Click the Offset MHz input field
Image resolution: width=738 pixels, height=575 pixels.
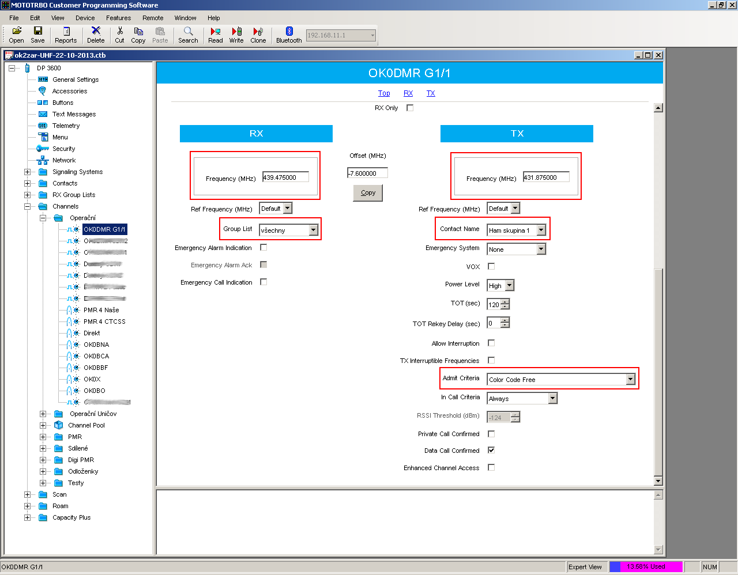click(368, 173)
